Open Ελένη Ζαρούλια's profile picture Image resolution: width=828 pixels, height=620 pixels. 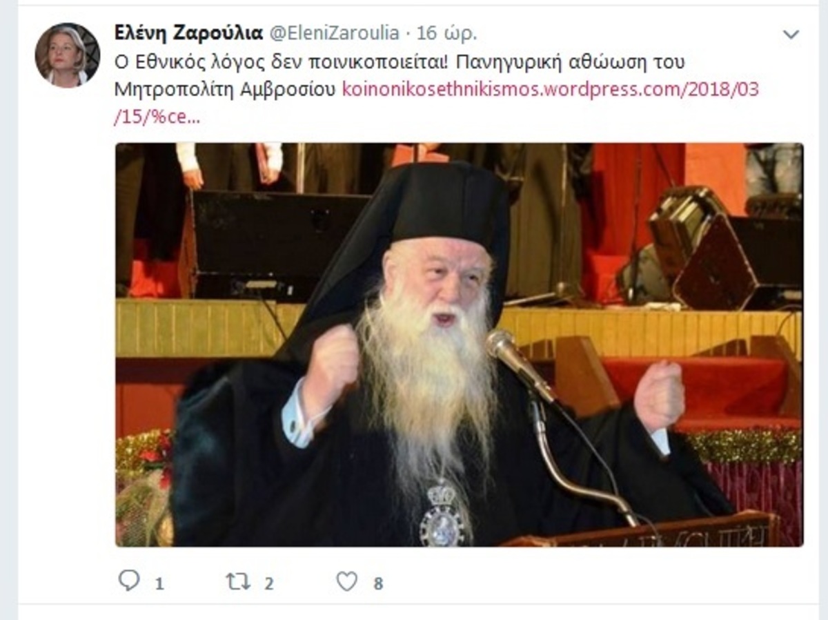(68, 55)
